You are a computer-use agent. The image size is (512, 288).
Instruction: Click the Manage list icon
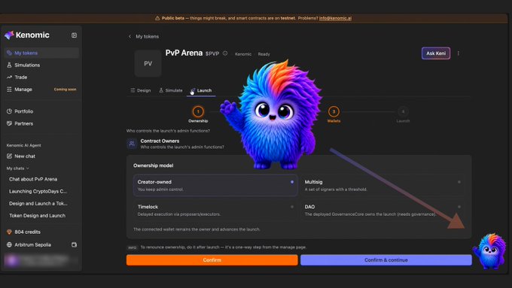pos(9,89)
